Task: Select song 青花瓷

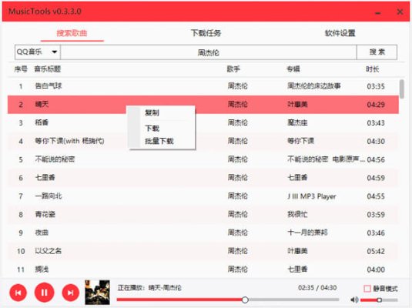Action: 45,214
